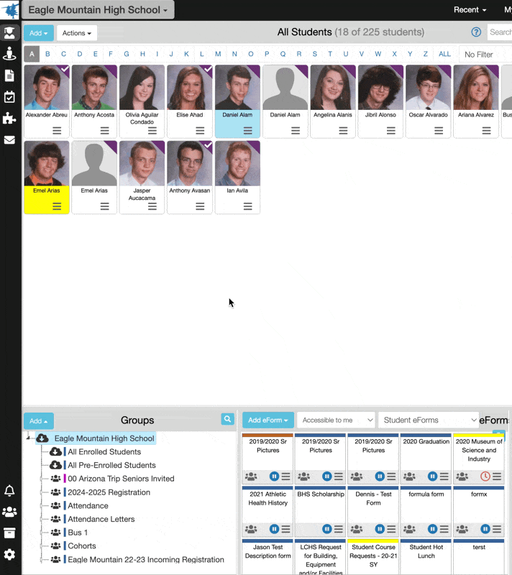Open the Add dropdown above the student list

pos(39,33)
